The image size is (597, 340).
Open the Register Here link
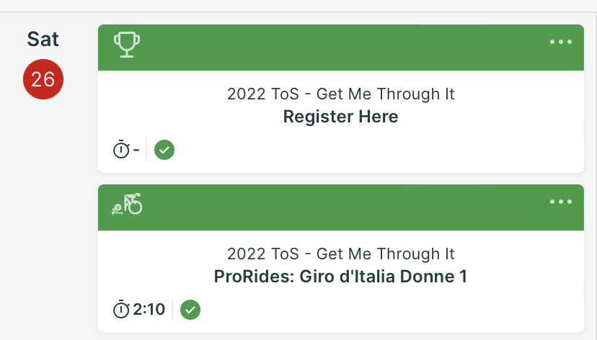point(340,117)
